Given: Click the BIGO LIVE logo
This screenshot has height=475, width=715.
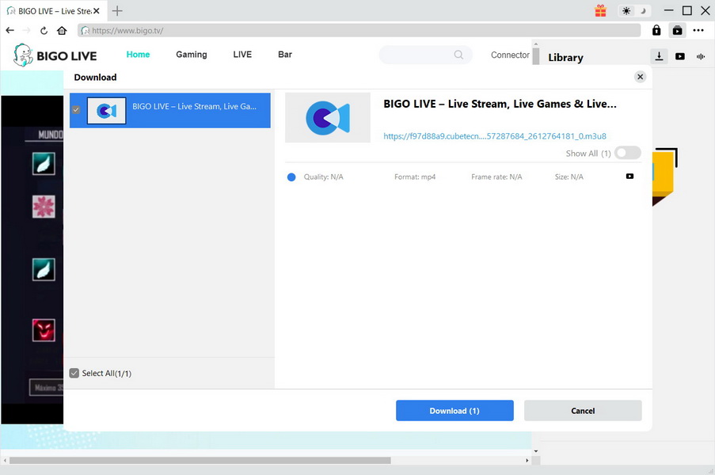Looking at the screenshot, I should (x=55, y=55).
